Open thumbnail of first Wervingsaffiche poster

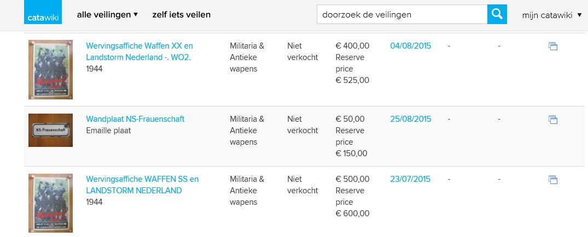(x=50, y=69)
